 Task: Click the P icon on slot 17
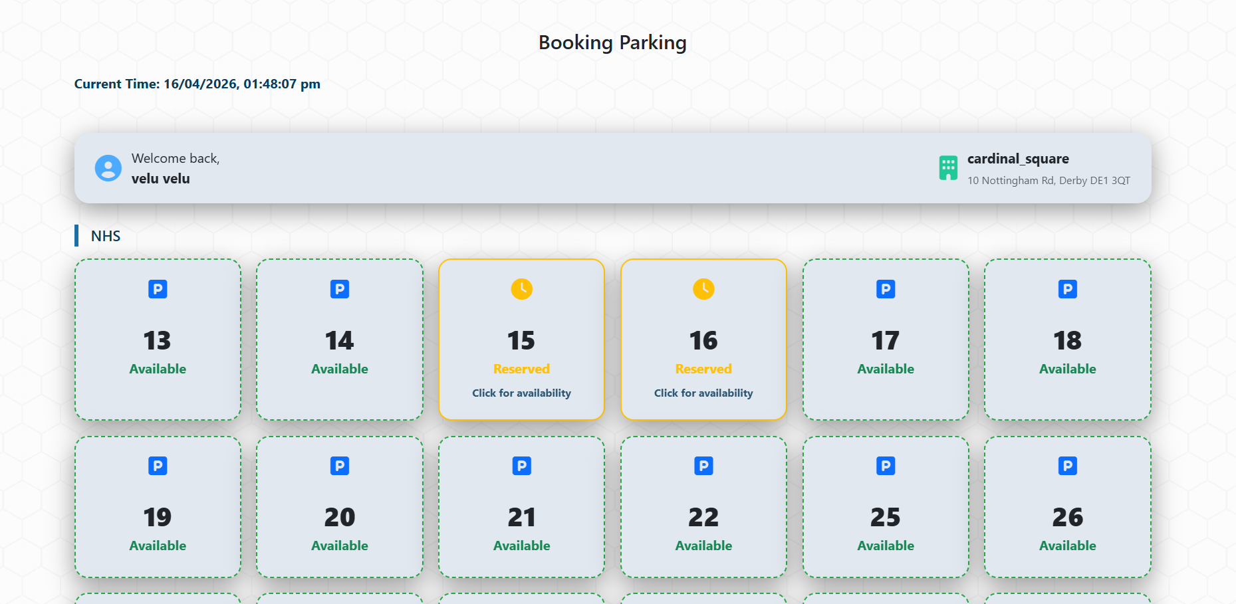click(x=885, y=288)
